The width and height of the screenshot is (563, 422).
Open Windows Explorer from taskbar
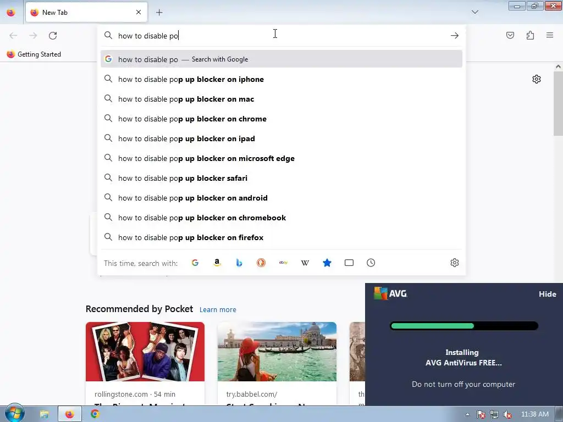(44, 414)
